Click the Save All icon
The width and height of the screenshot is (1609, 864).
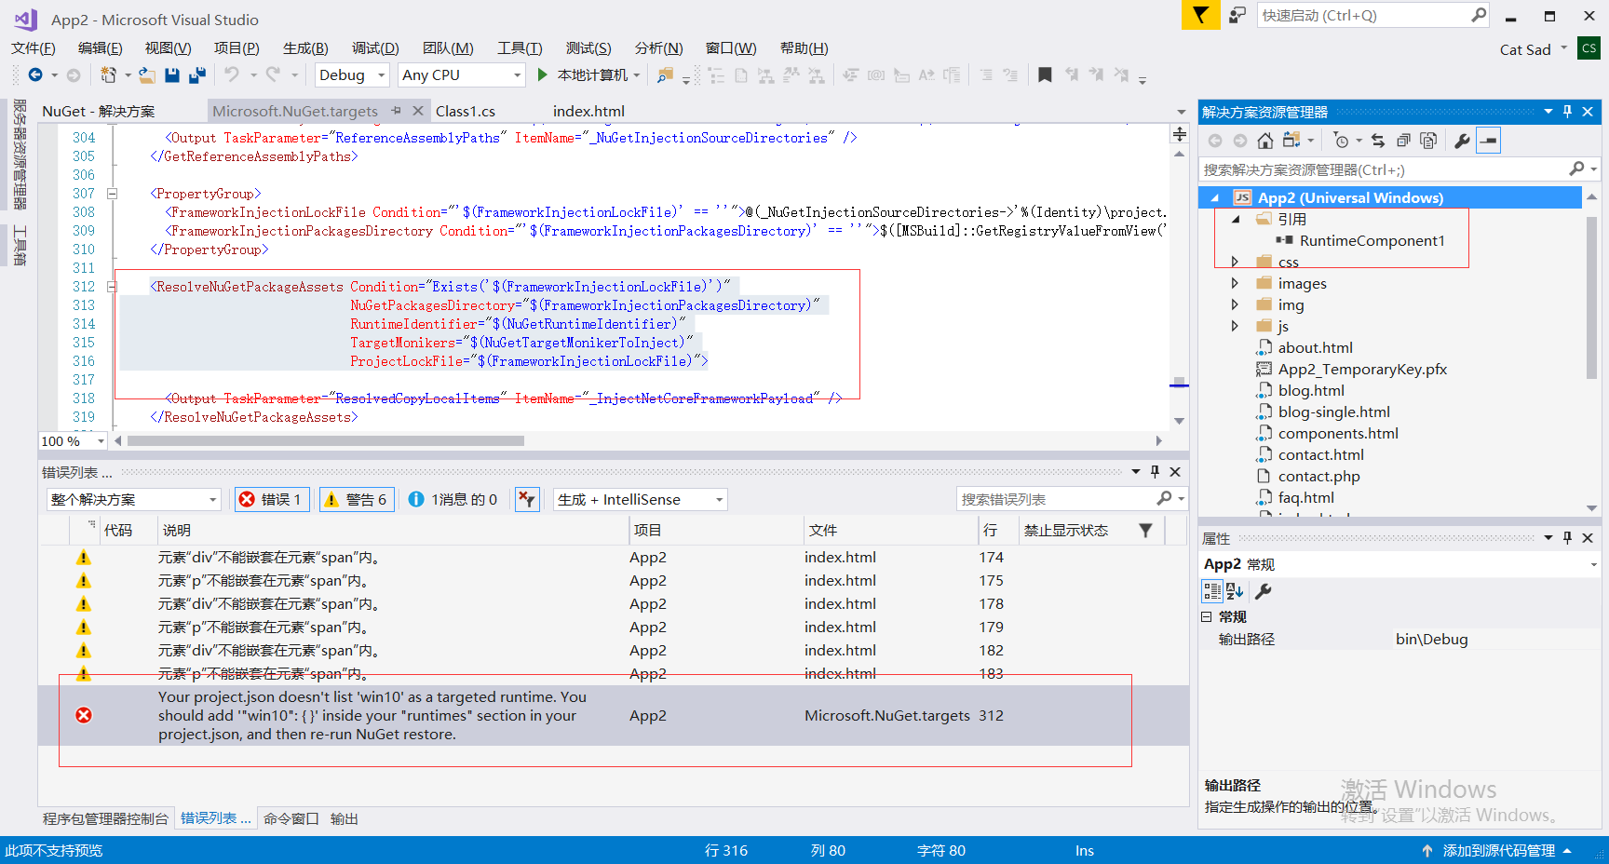pos(196,75)
